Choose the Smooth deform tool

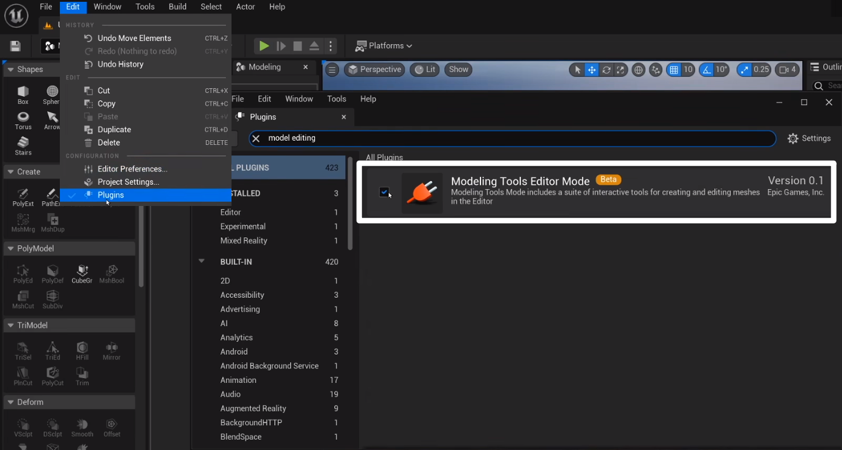[82, 427]
